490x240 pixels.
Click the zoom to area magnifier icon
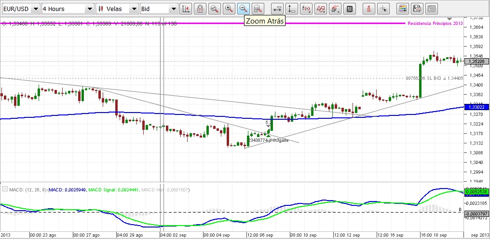258,9
